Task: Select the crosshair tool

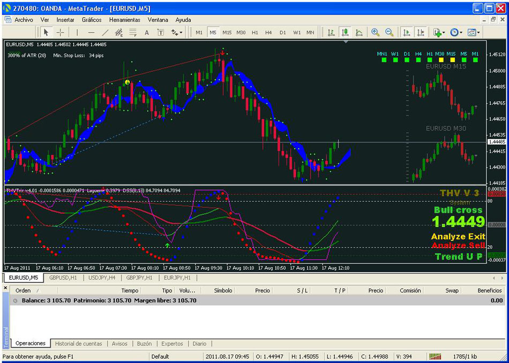Action: pyautogui.click(x=61, y=32)
